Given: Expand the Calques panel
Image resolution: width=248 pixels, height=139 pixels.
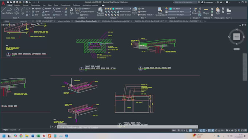Looking at the screenshot, I should (x=114, y=18).
